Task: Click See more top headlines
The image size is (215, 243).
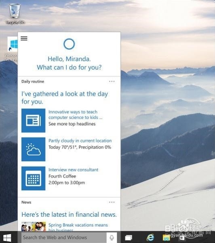Action: tap(72, 124)
